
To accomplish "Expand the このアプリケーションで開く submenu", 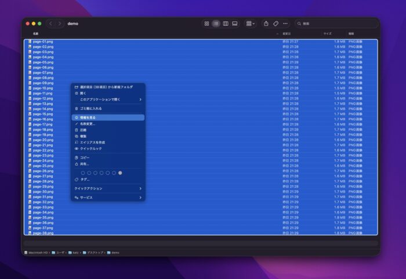I will [108, 99].
